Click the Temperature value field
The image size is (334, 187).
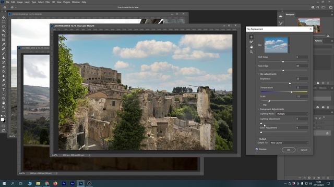click(302, 87)
